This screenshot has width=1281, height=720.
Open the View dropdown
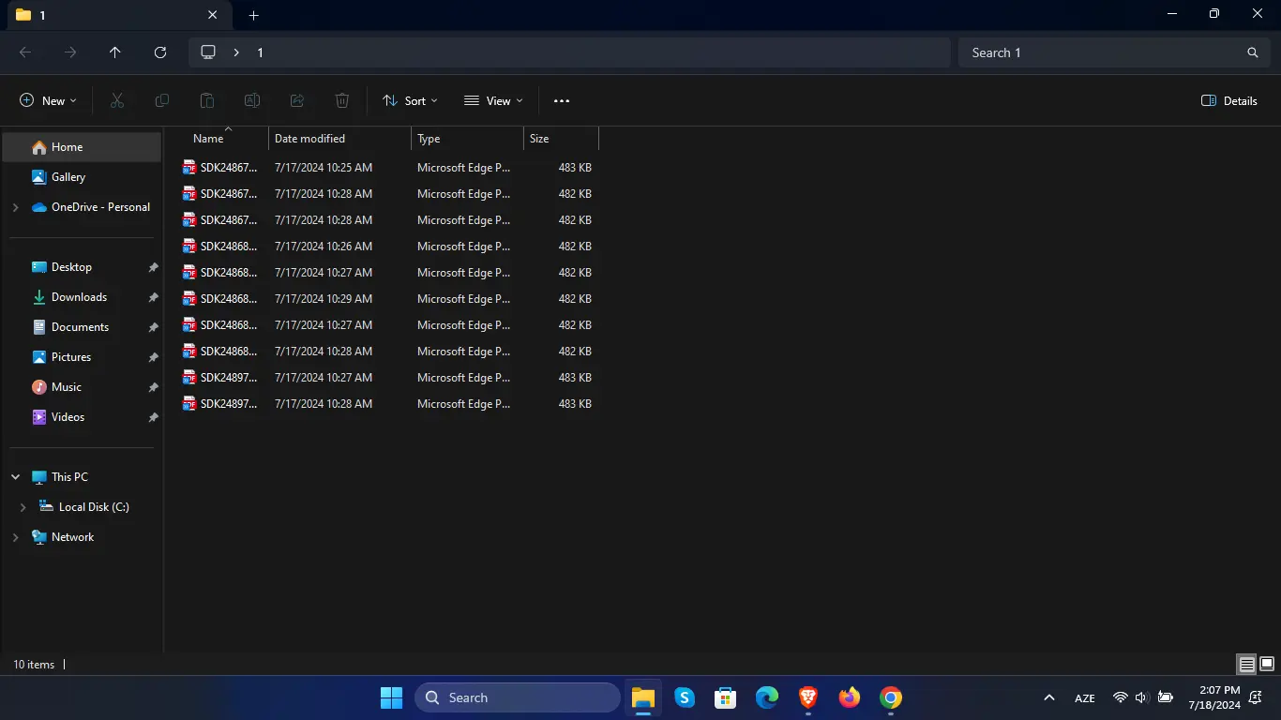(493, 100)
